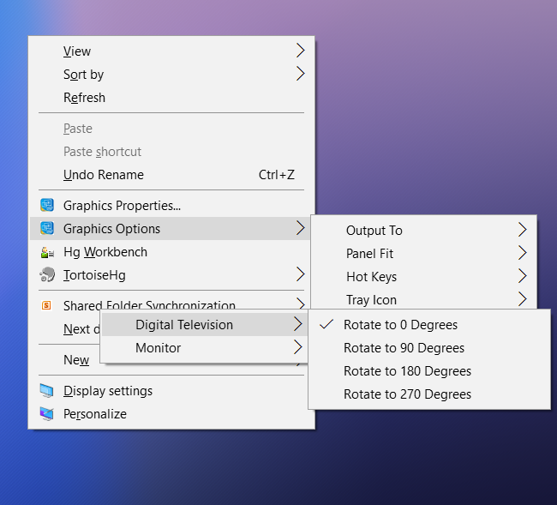557x505 pixels.
Task: Click the Shared Folder Synchronization icon
Action: 47,305
